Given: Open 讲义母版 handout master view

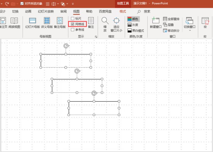Looking at the screenshot, I should [x=47, y=23].
